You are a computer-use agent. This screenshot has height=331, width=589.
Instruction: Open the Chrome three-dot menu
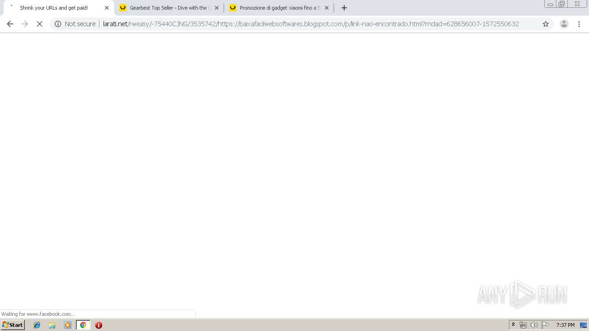coord(579,24)
